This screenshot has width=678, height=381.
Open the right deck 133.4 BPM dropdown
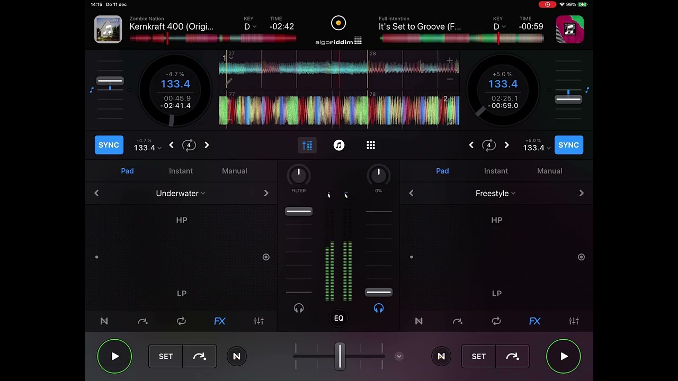(537, 148)
